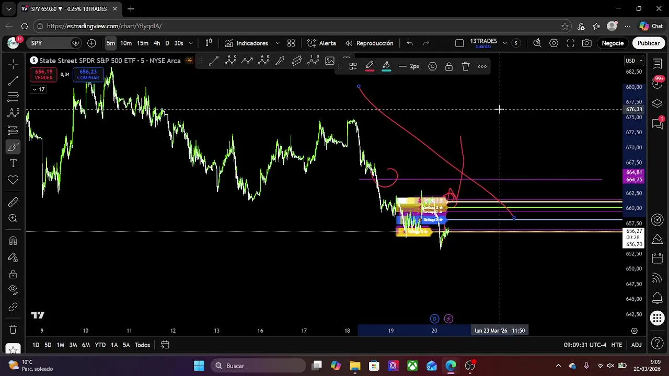Open the Fibonacci retracement tools group
Image resolution: width=669 pixels, height=376 pixels.
click(x=13, y=97)
